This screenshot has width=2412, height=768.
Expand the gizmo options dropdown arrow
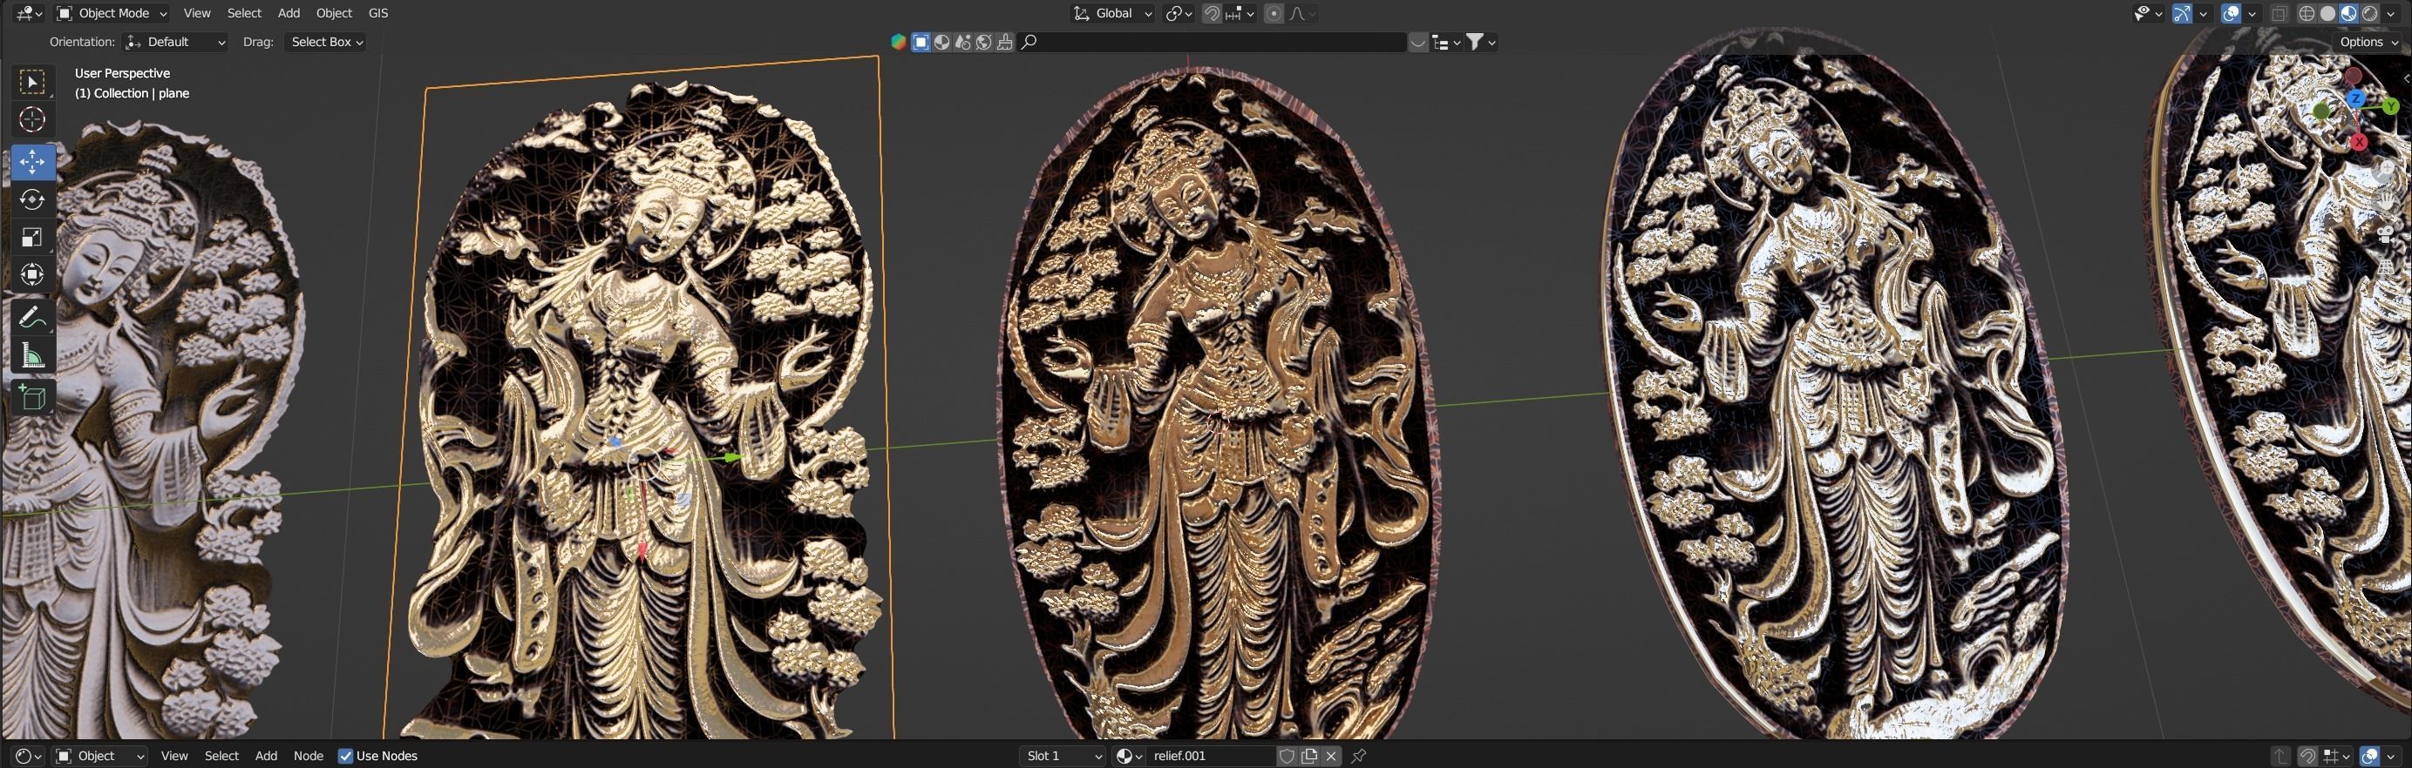tap(2203, 13)
